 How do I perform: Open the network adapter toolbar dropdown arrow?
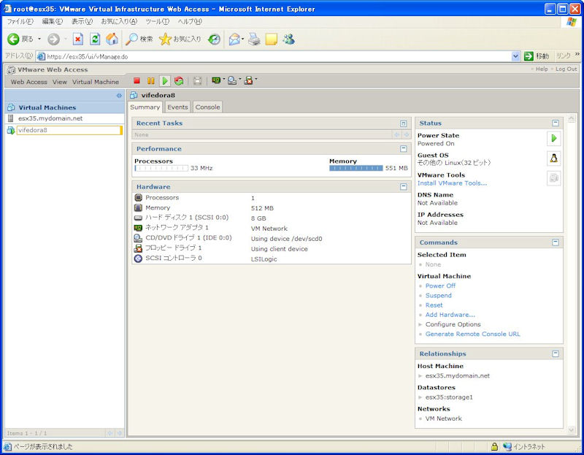tap(224, 80)
